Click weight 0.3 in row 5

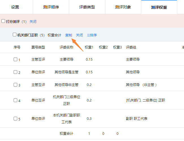click(x=89, y=119)
